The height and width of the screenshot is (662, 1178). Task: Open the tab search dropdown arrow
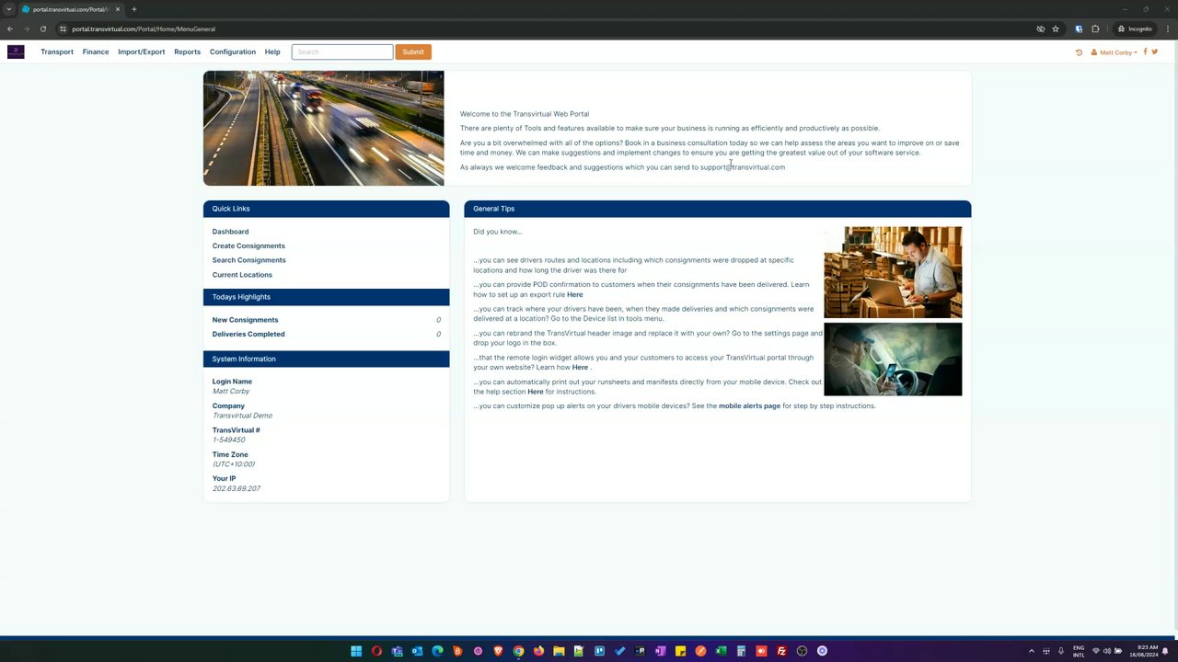[8, 9]
